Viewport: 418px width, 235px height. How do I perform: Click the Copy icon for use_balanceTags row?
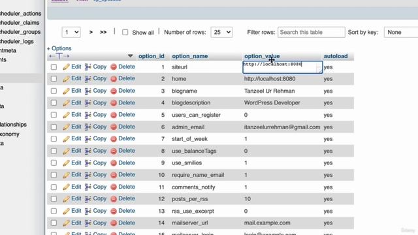tap(88, 151)
